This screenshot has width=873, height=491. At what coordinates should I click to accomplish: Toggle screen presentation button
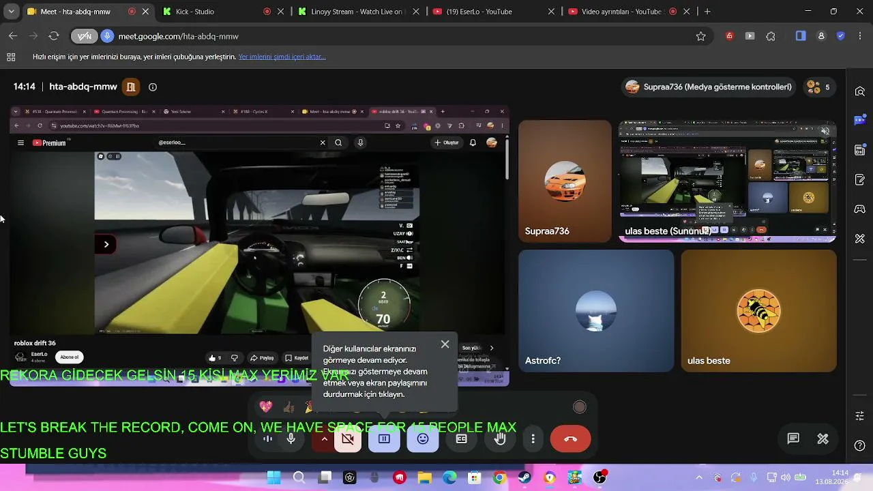tap(384, 439)
